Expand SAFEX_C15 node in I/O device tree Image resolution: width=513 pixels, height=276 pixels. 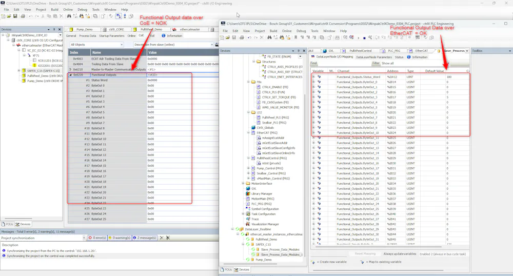[x=19, y=71]
